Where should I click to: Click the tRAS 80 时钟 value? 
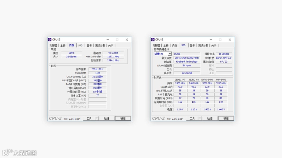tap(97, 88)
